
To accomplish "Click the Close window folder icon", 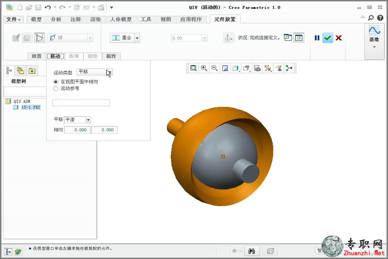I will click(101, 7).
